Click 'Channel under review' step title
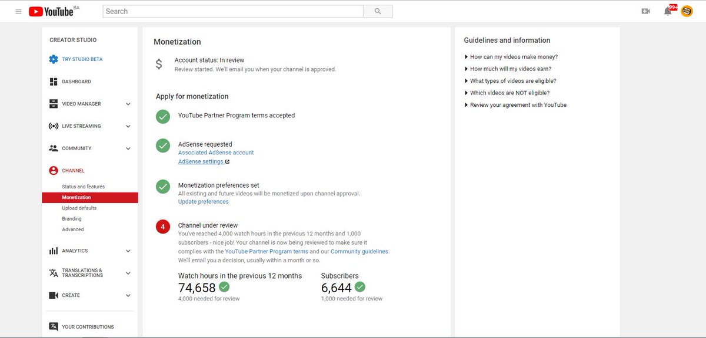Viewport: 706px width, 338px height. tap(208, 225)
